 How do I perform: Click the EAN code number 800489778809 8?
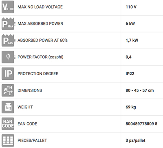141,124
